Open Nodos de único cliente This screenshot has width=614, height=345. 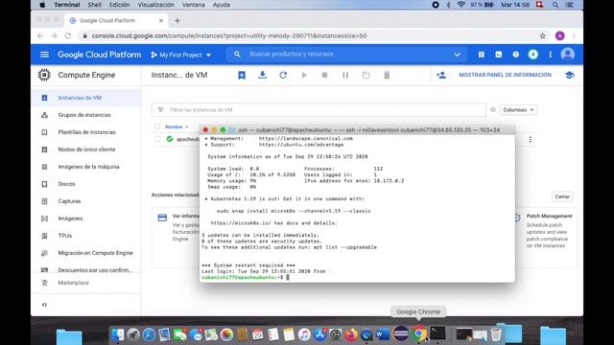86,149
